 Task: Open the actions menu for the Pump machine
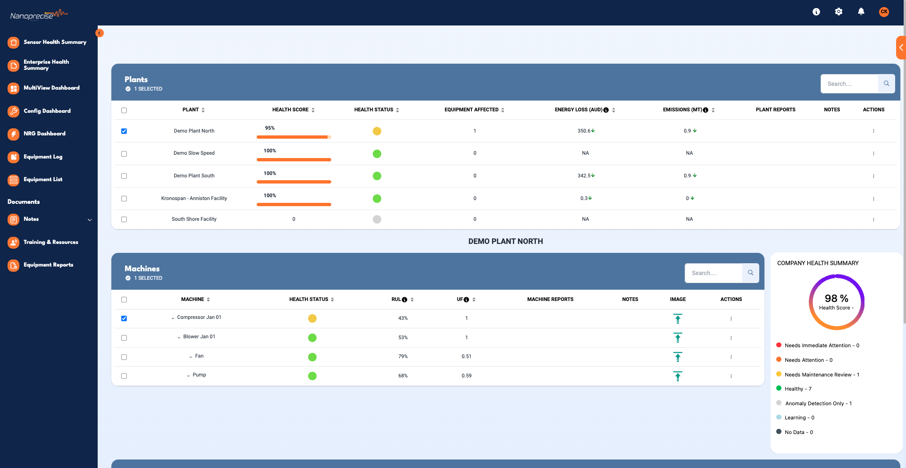(731, 376)
